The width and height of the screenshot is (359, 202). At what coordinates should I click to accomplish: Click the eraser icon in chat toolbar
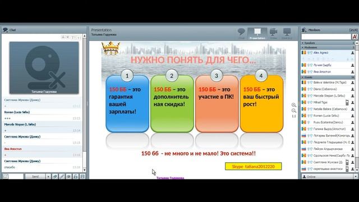pos(55,177)
